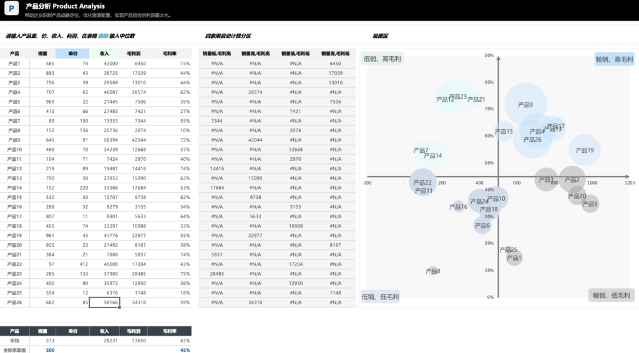Select the 产品13 row label cell
The width and height of the screenshot is (639, 353).
pyautogui.click(x=14, y=178)
